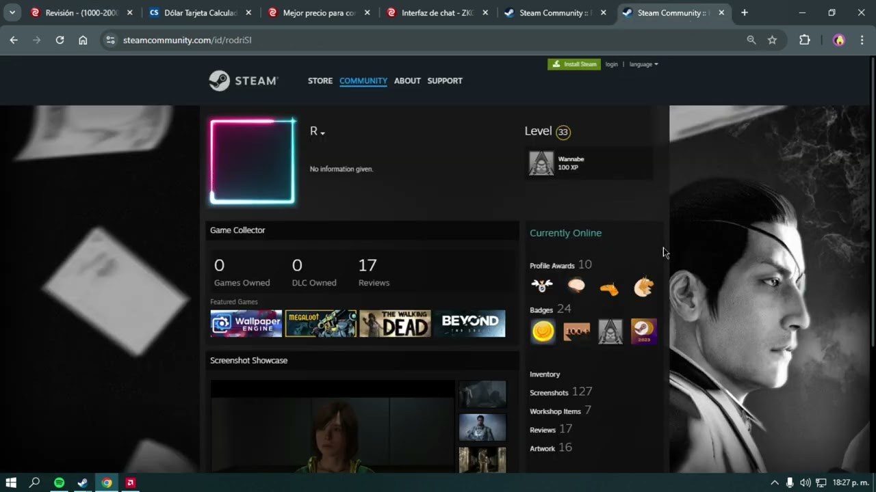The height and width of the screenshot is (492, 876).
Task: Open the second small screenshot thumbnail
Action: 482,428
